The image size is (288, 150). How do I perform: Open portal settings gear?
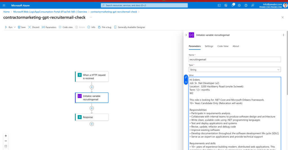239,6
